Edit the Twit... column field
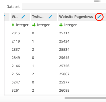 [50, 17]
